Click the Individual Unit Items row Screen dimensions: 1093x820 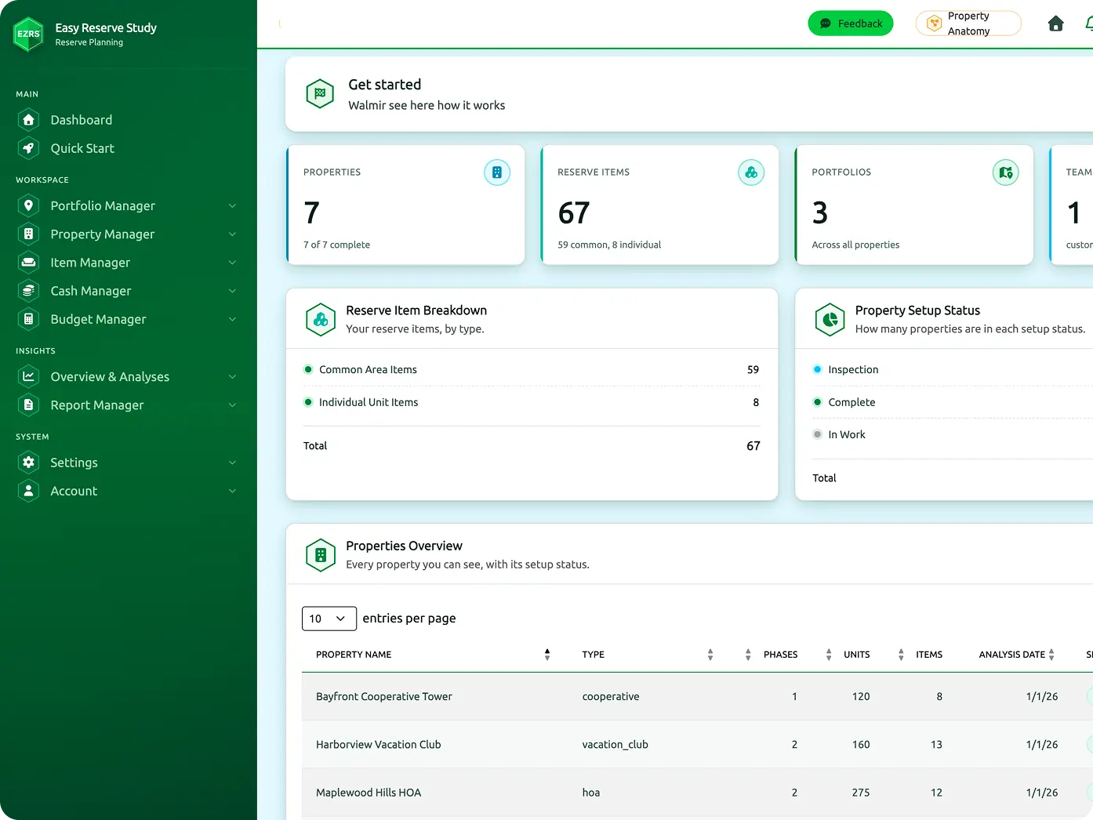[x=532, y=402]
